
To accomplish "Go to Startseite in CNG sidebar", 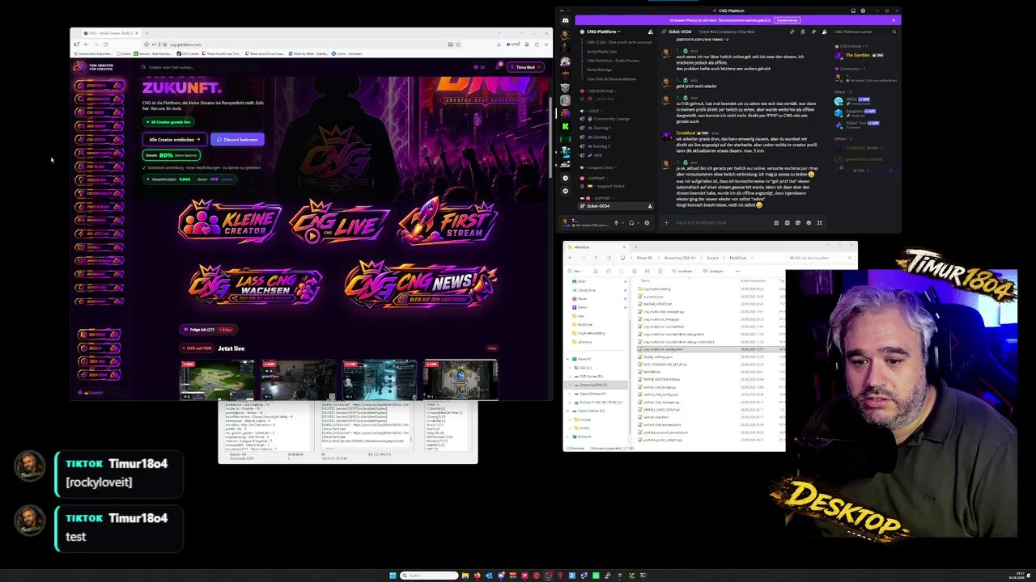I will click(100, 86).
